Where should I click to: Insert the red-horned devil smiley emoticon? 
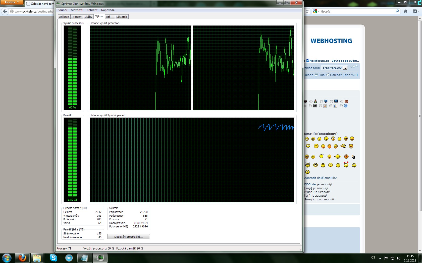351,146
